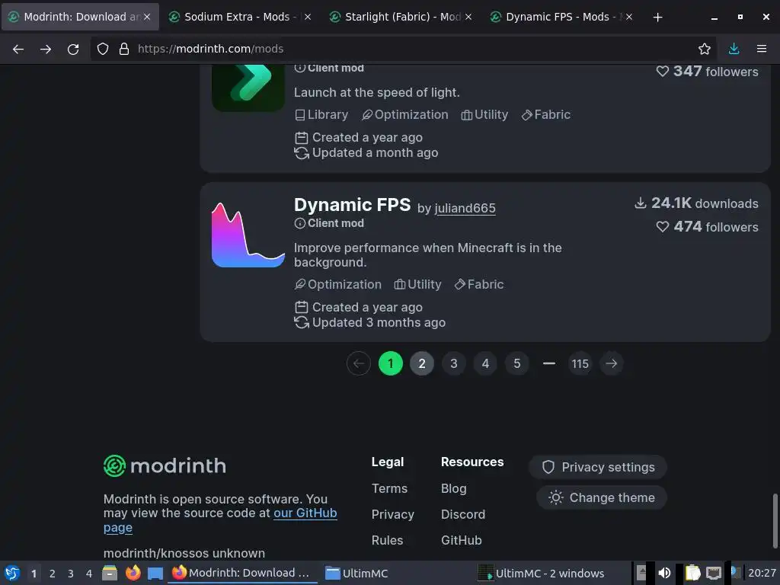780x585 pixels.
Task: Toggle site theme with Change theme
Action: (x=602, y=497)
